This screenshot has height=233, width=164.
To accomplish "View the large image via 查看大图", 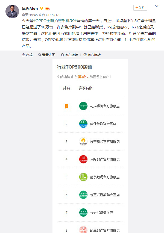I will click(47, 55).
